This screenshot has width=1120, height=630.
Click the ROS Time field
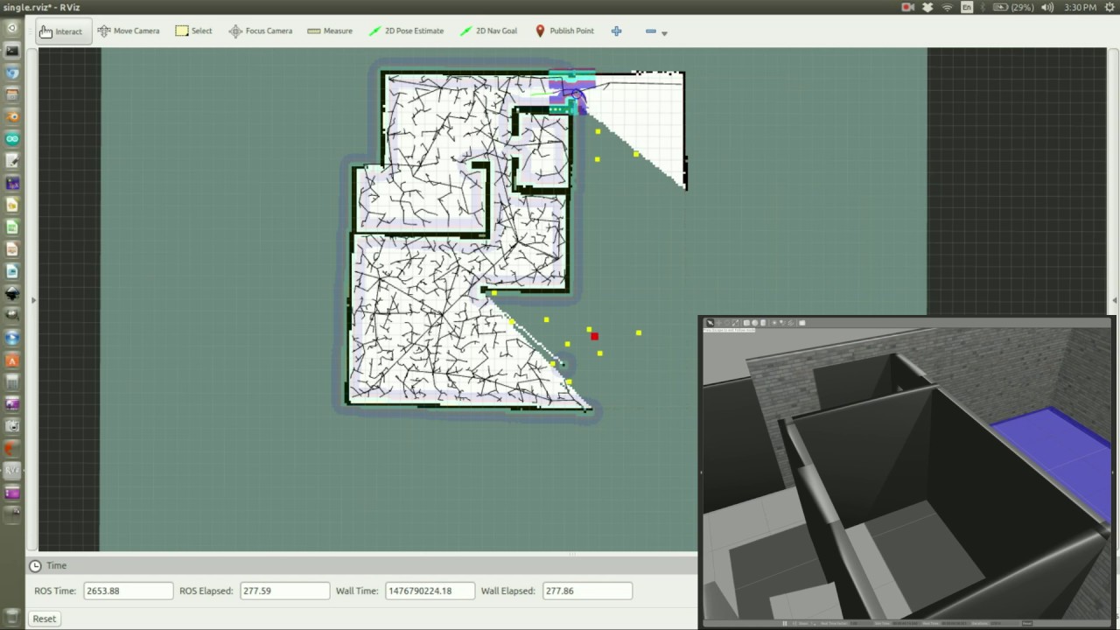129,591
